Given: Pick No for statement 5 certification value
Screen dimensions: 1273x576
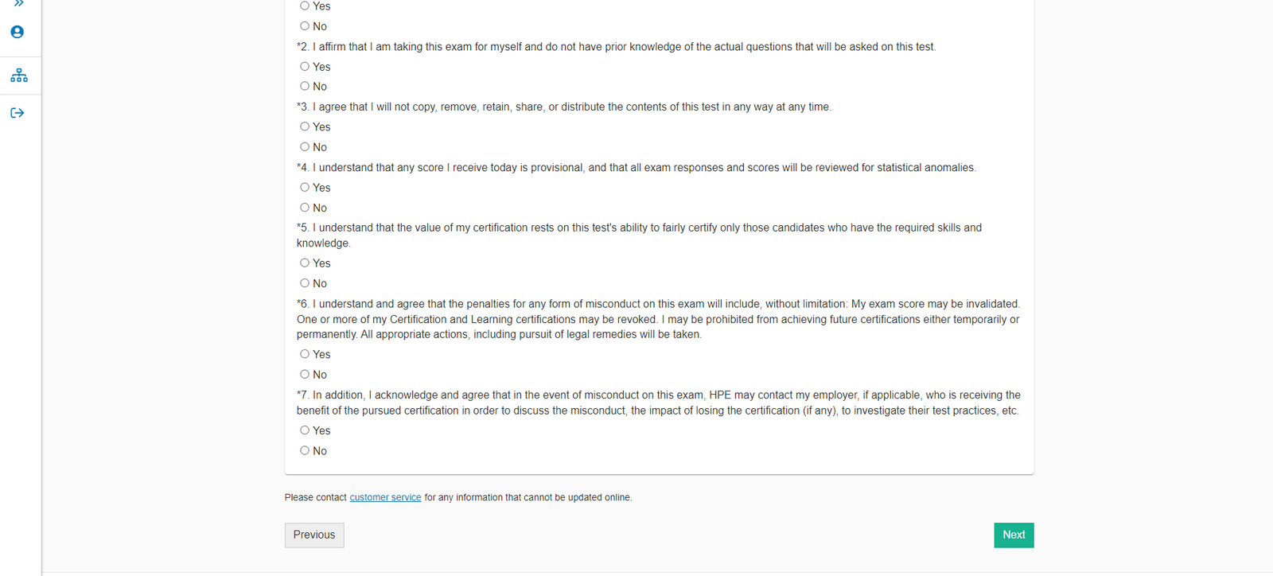Looking at the screenshot, I should coord(305,283).
